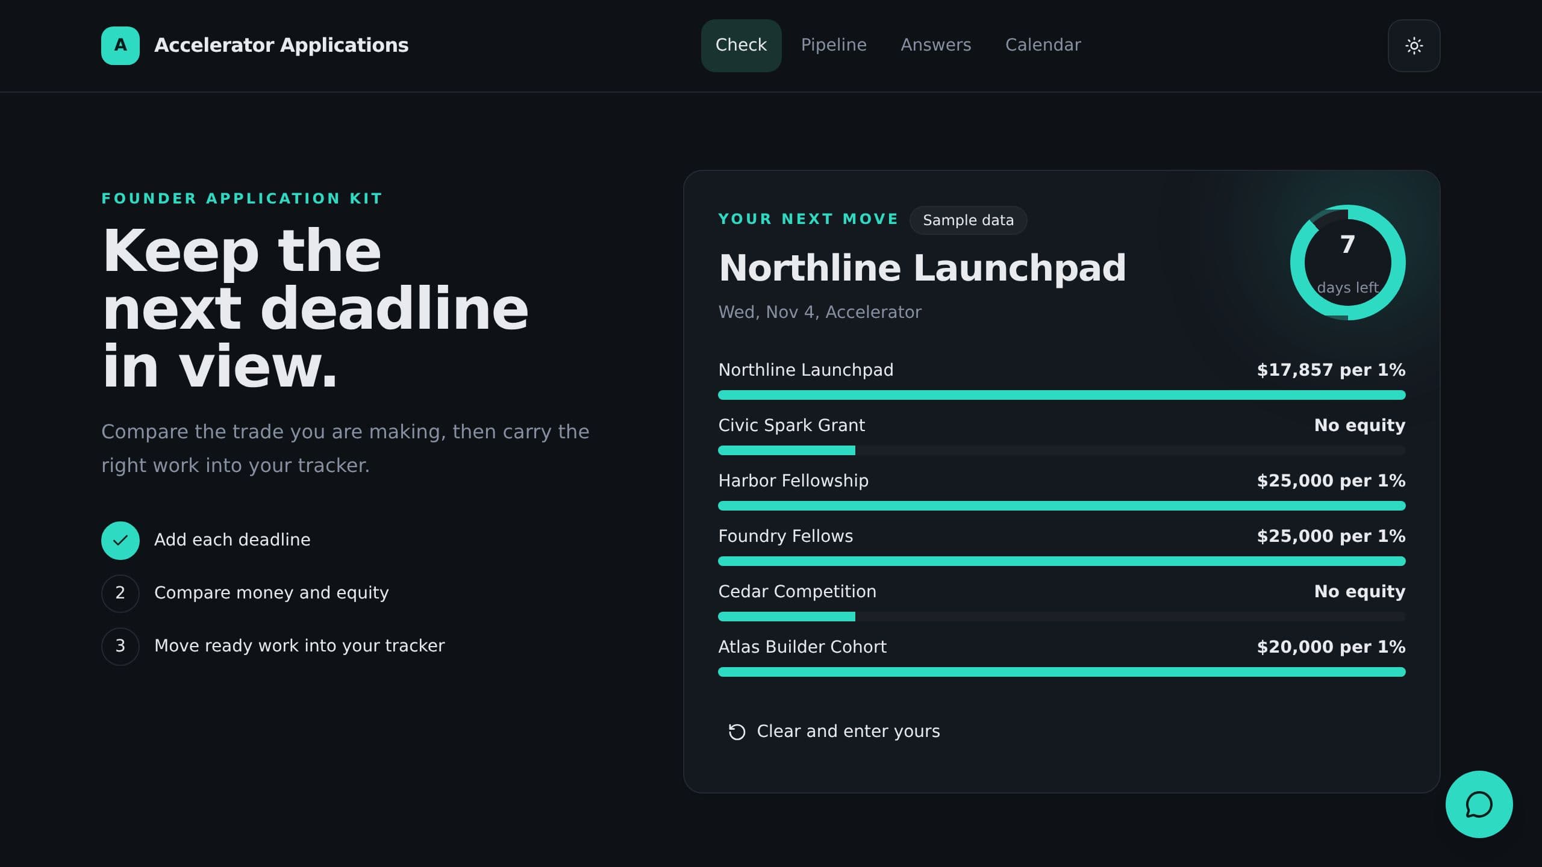Click Clear and enter yours
This screenshot has height=867, width=1542.
[834, 732]
